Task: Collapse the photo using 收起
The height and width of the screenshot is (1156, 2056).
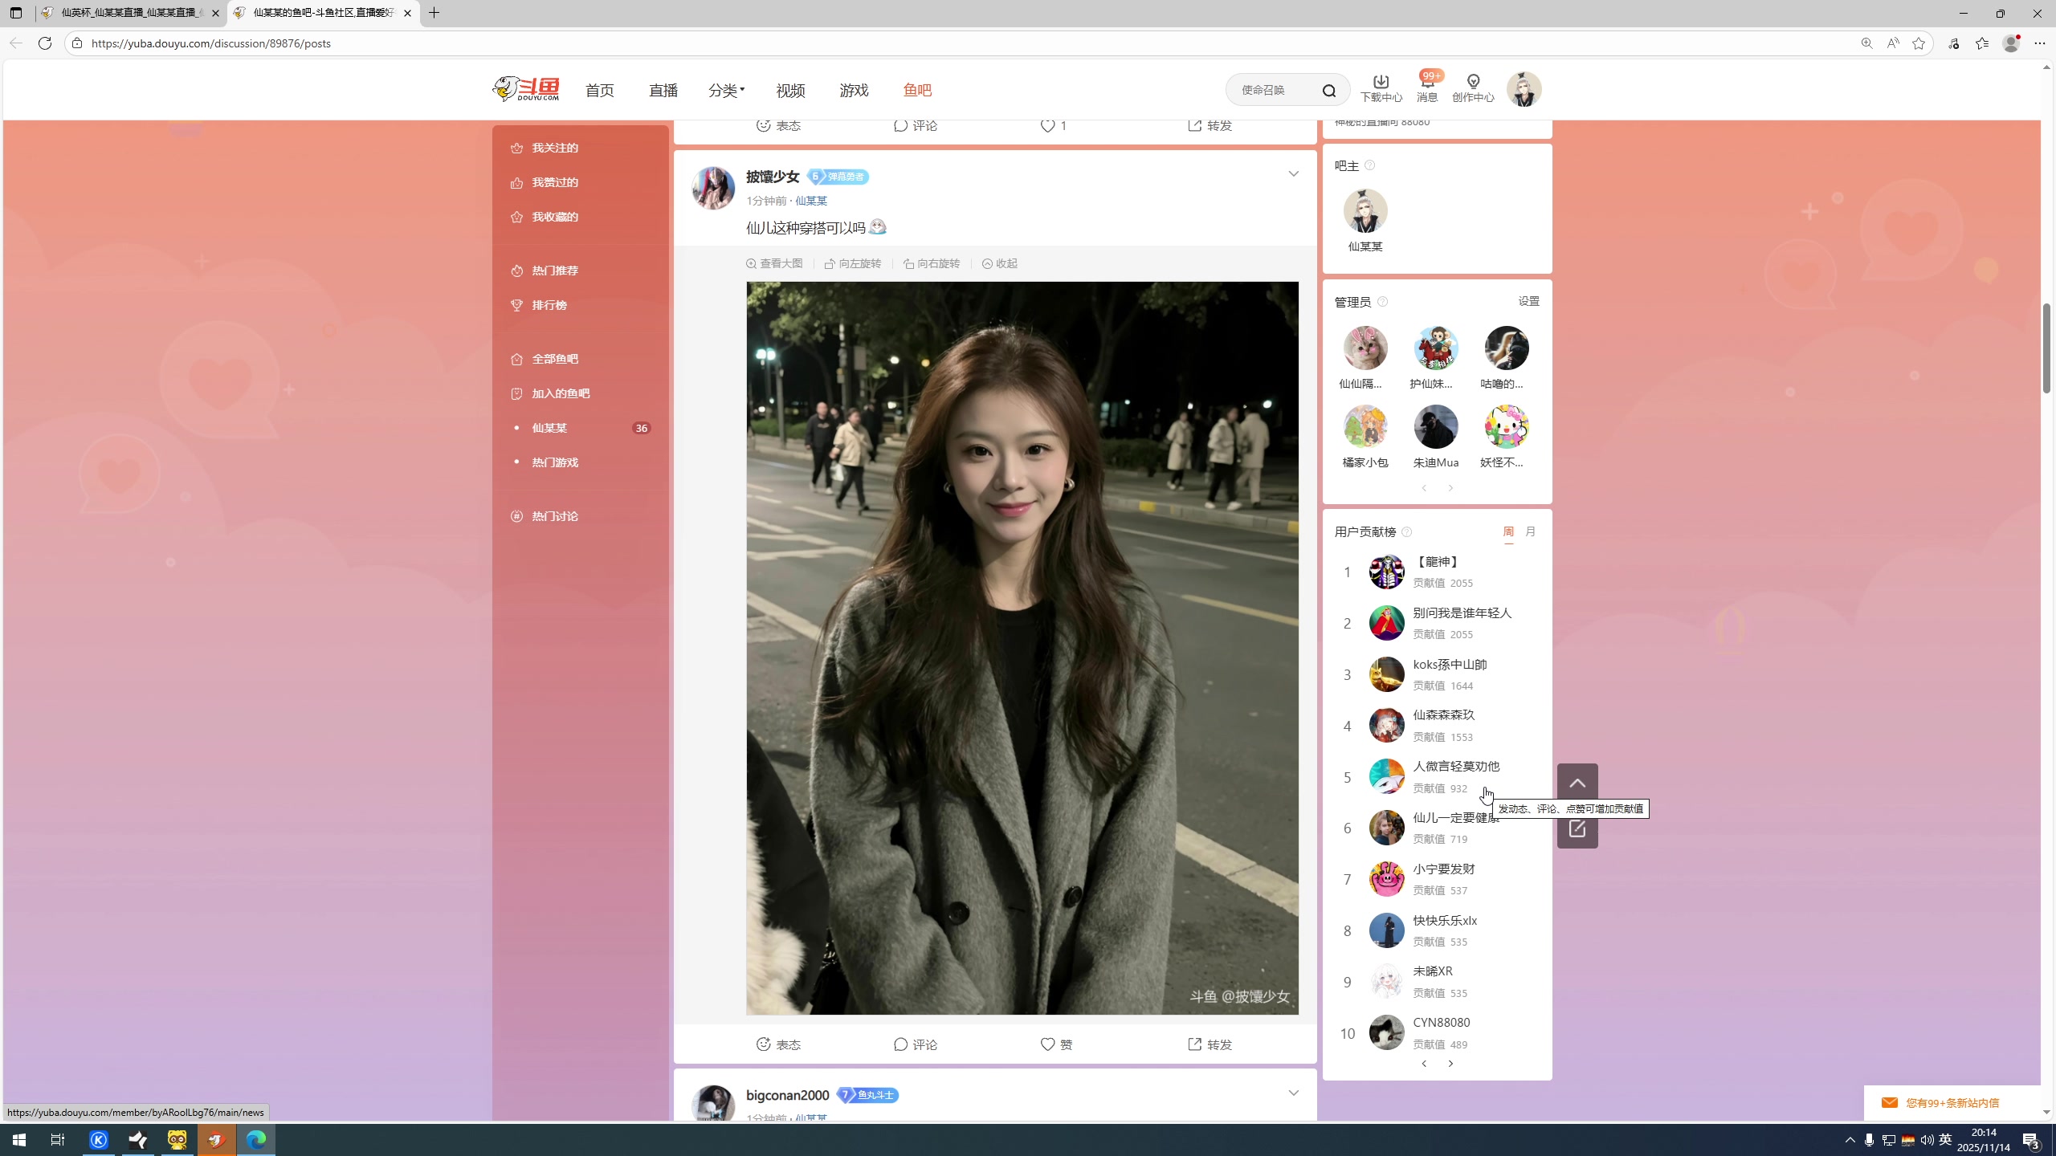Action: coord(998,263)
